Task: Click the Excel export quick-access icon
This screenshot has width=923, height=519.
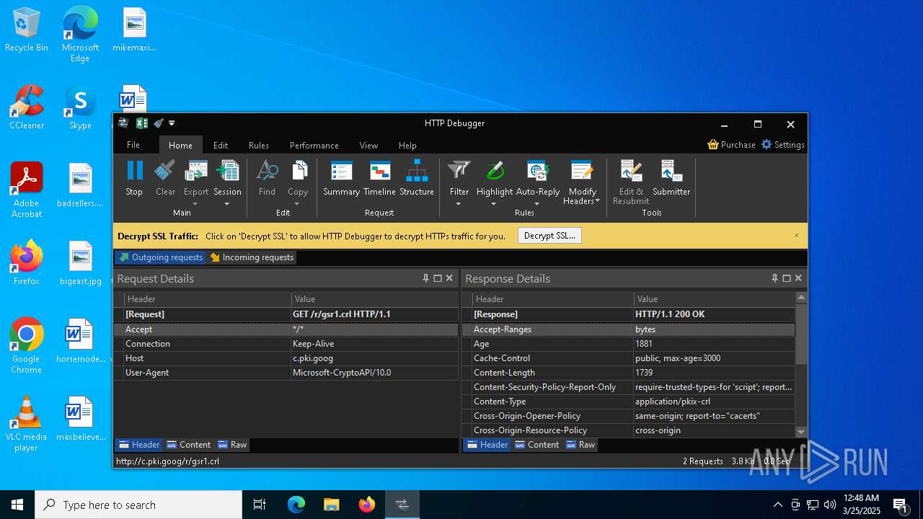Action: point(142,123)
